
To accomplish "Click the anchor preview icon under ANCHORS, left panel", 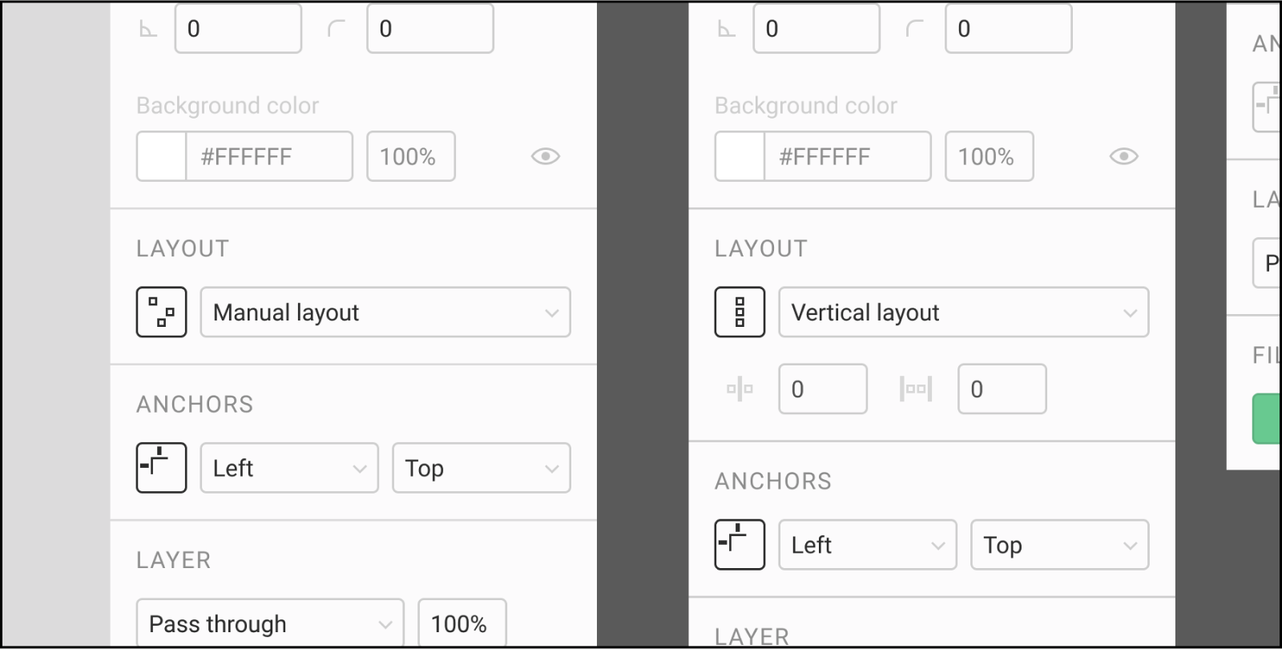I will click(161, 468).
